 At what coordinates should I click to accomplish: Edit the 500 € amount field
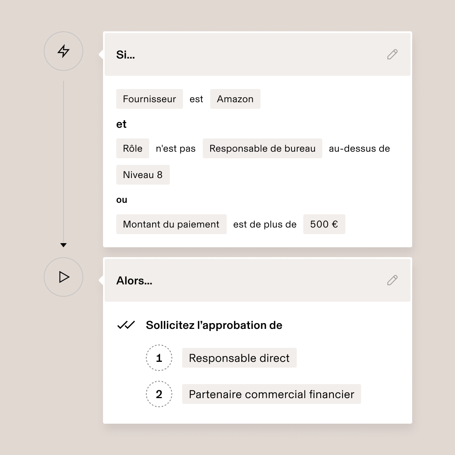pyautogui.click(x=324, y=224)
